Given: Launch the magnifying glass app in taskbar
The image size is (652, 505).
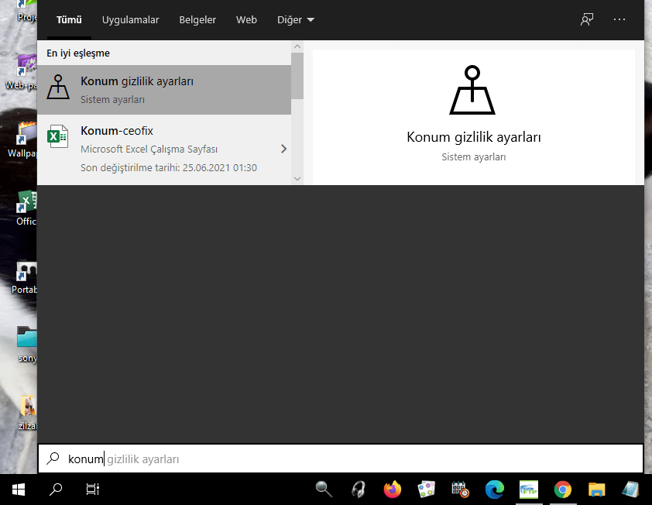Looking at the screenshot, I should (324, 490).
